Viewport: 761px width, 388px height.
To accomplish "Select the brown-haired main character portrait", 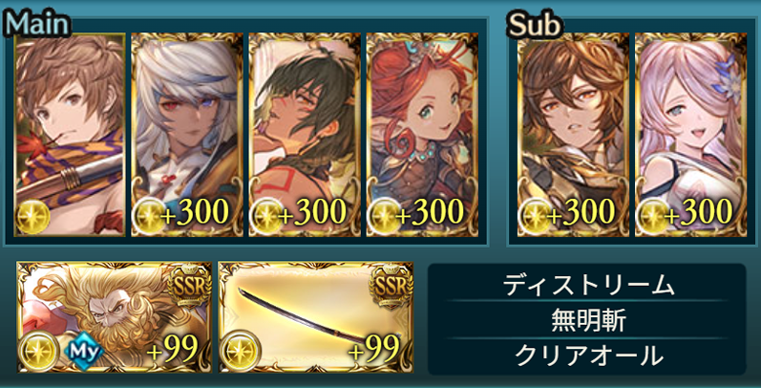I will click(70, 135).
